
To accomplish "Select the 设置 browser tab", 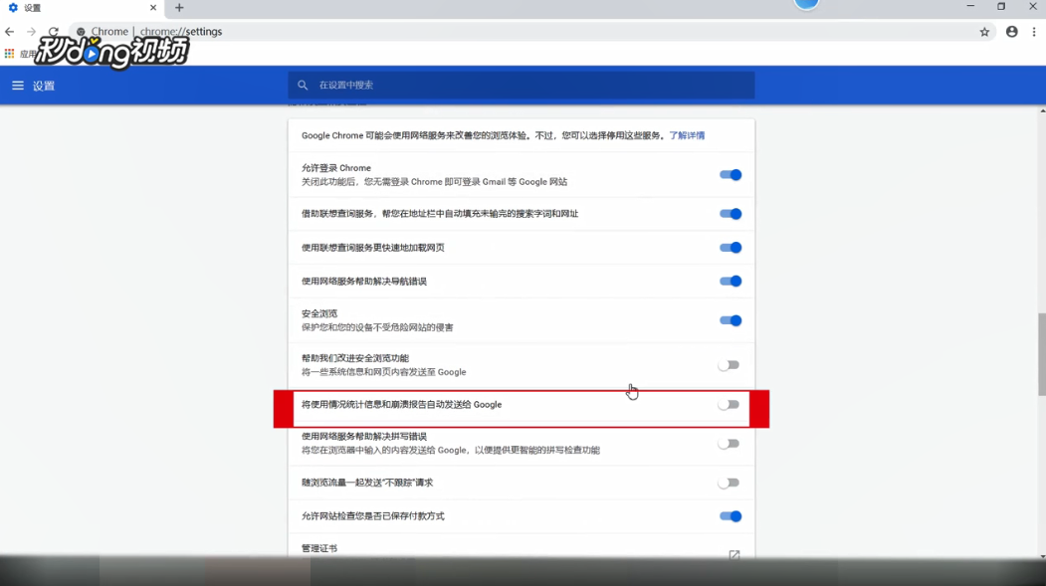I will pyautogui.click(x=82, y=8).
